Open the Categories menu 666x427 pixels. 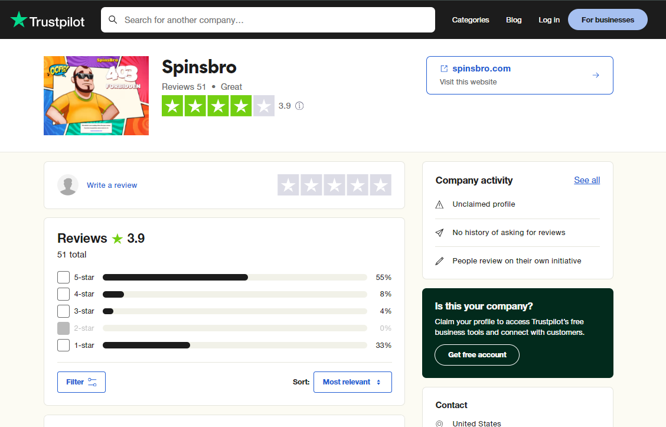tap(471, 19)
